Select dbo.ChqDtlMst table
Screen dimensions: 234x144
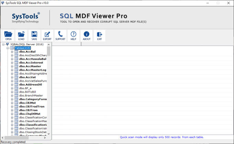click(30, 114)
